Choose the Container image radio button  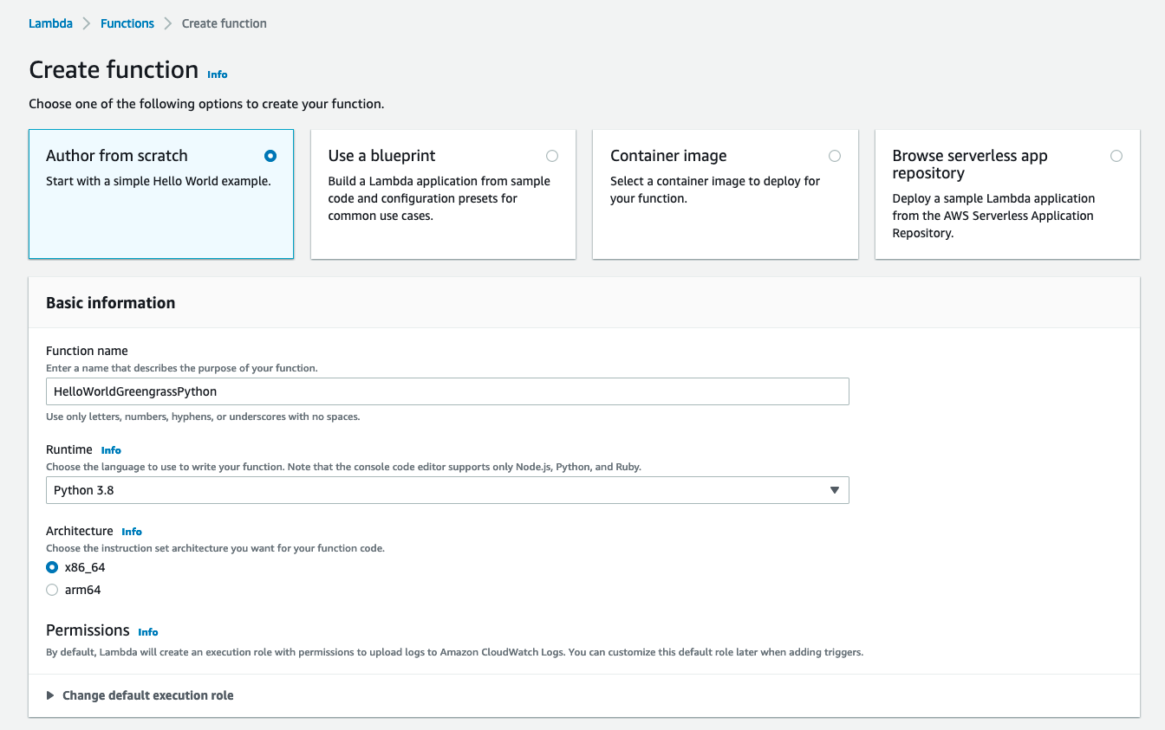coord(834,156)
